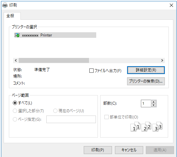This screenshot has height=157, width=177.
Task: Choose the 現在のページ(U) radio option
Action: (x=55, y=111)
